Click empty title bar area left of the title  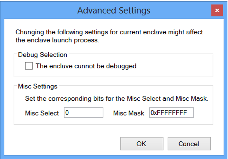pyautogui.click(x=41, y=10)
